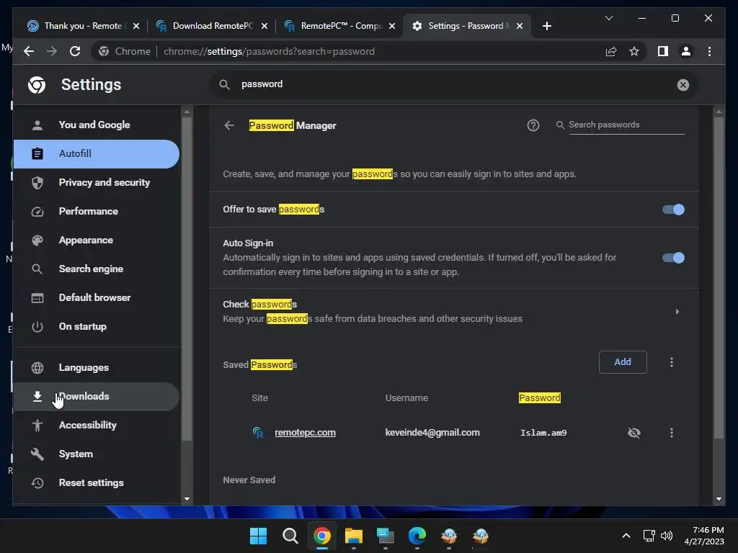Image resolution: width=738 pixels, height=553 pixels.
Task: Open Windows taskbar Search
Action: [x=290, y=536]
